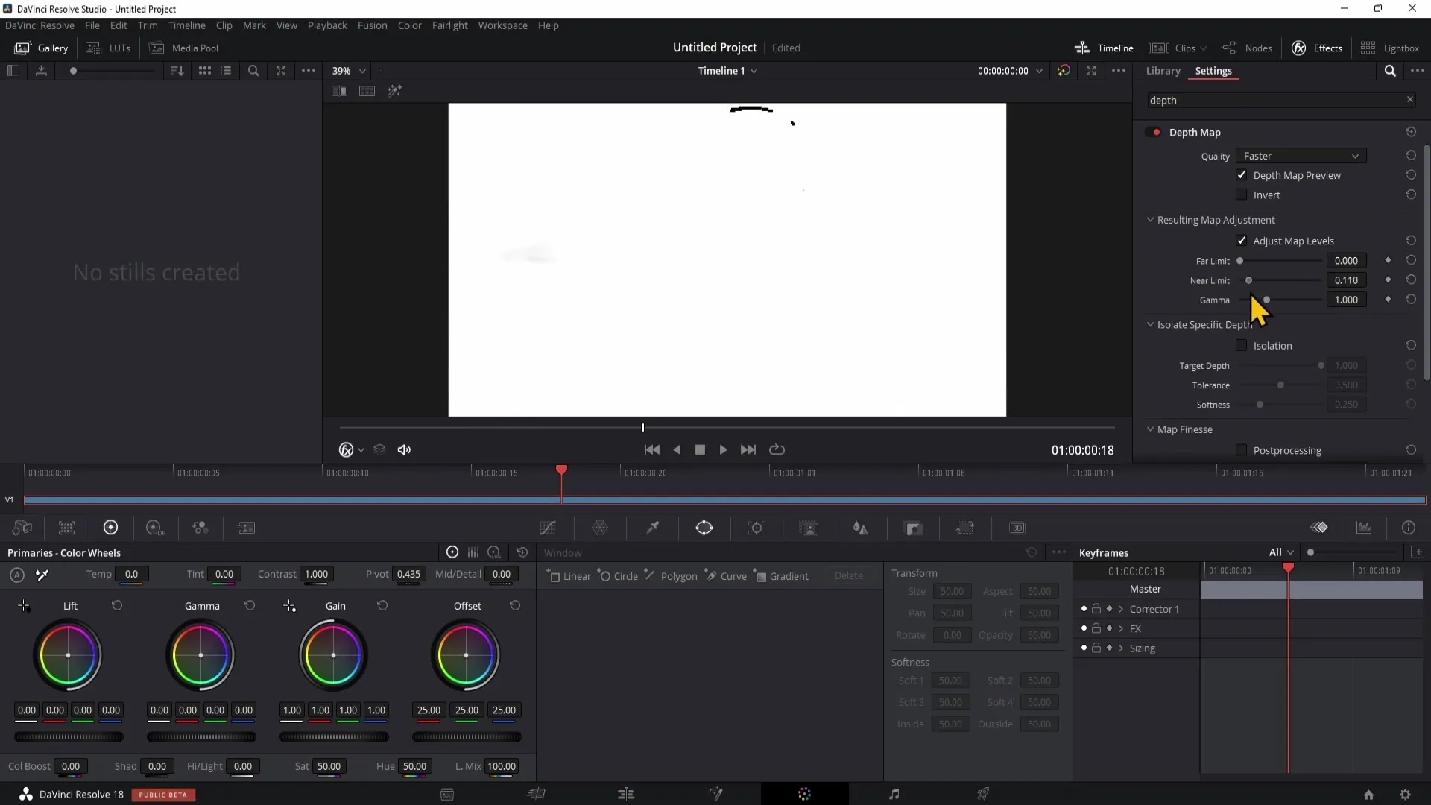The width and height of the screenshot is (1431, 805).
Task: Click the Nodes panel icon
Action: 1250,48
